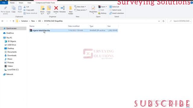Click in the Search DOWNLOAD search box
The image size is (193, 108).
click(180, 21)
